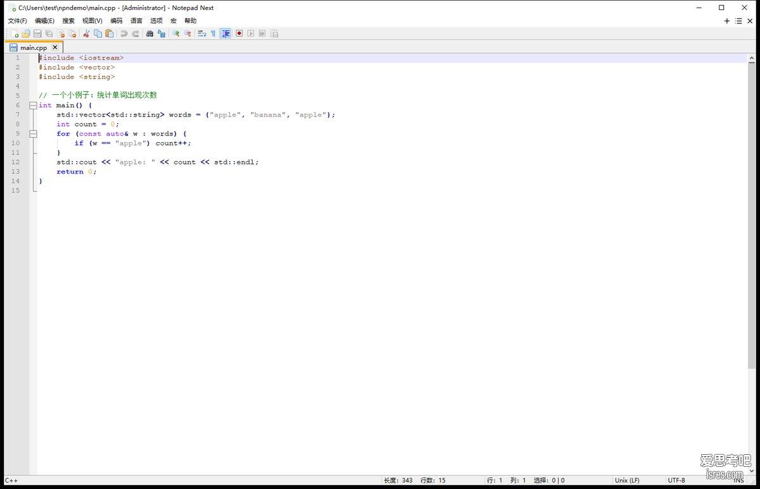This screenshot has height=489, width=760.
Task: Click line number 12 in margin
Action: click(16, 162)
